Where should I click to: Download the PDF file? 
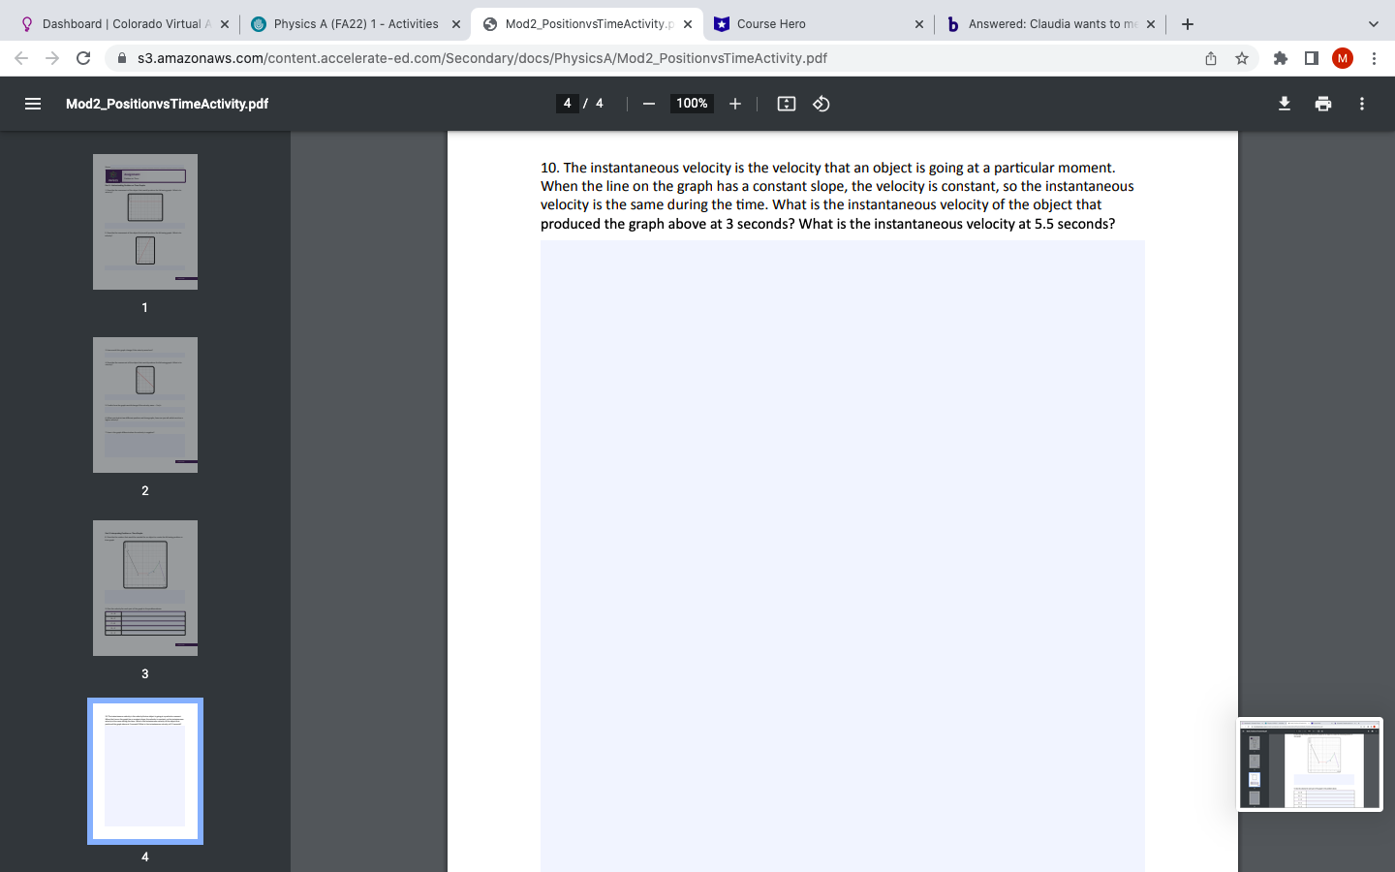pos(1285,104)
